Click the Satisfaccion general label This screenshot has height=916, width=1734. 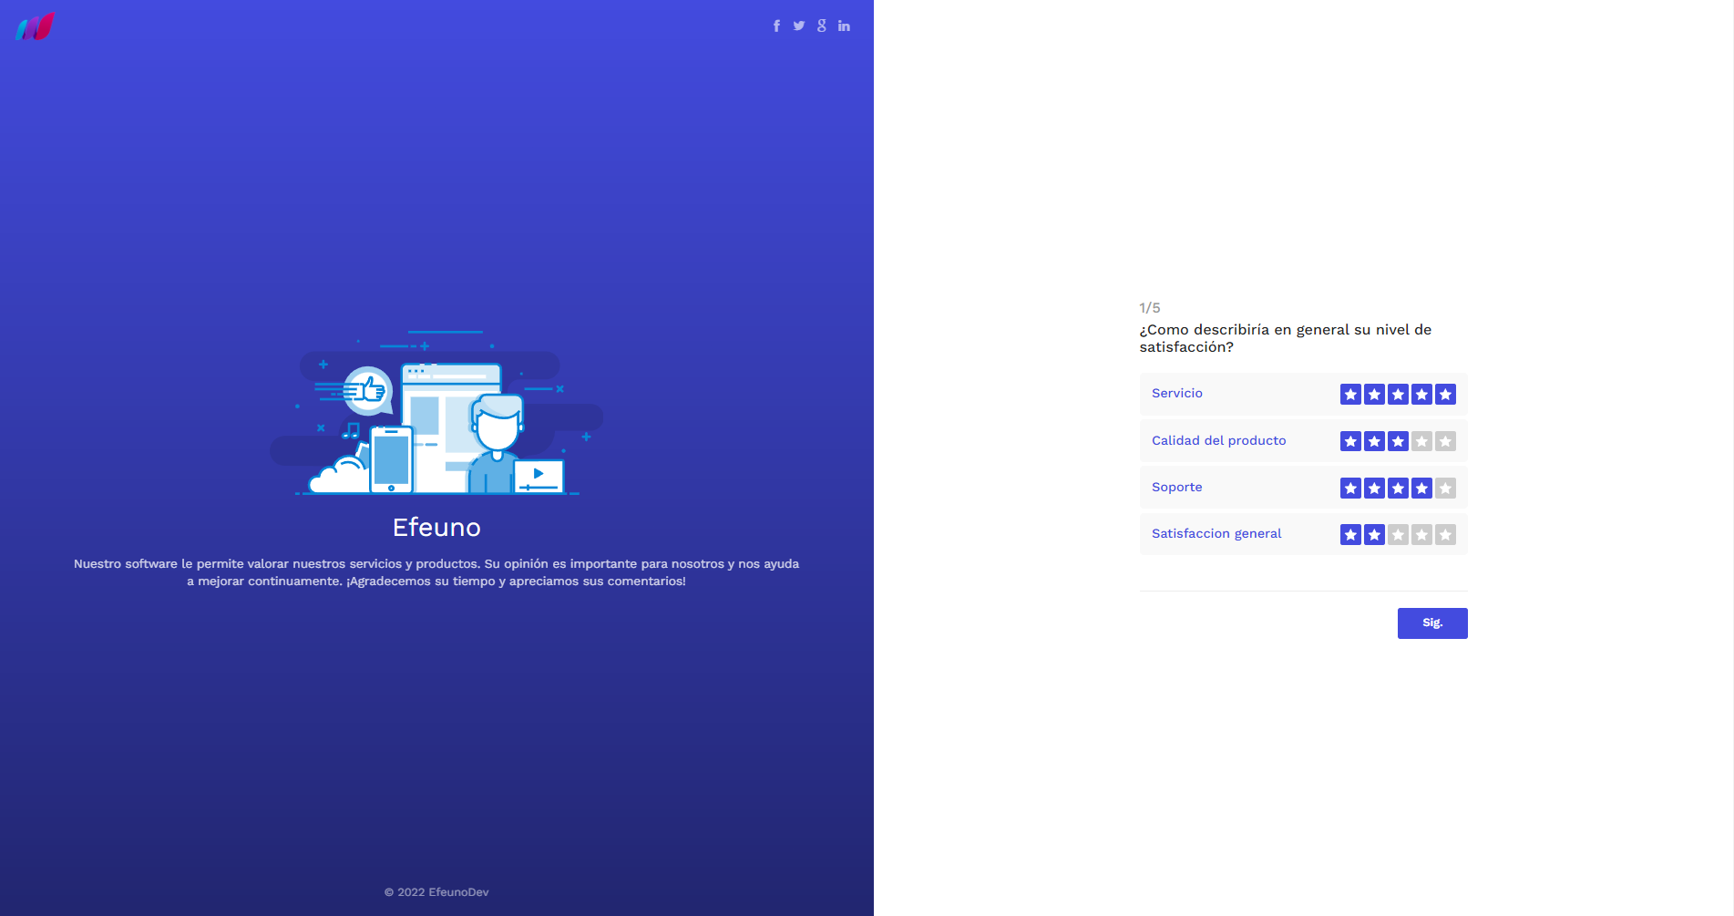coord(1216,534)
